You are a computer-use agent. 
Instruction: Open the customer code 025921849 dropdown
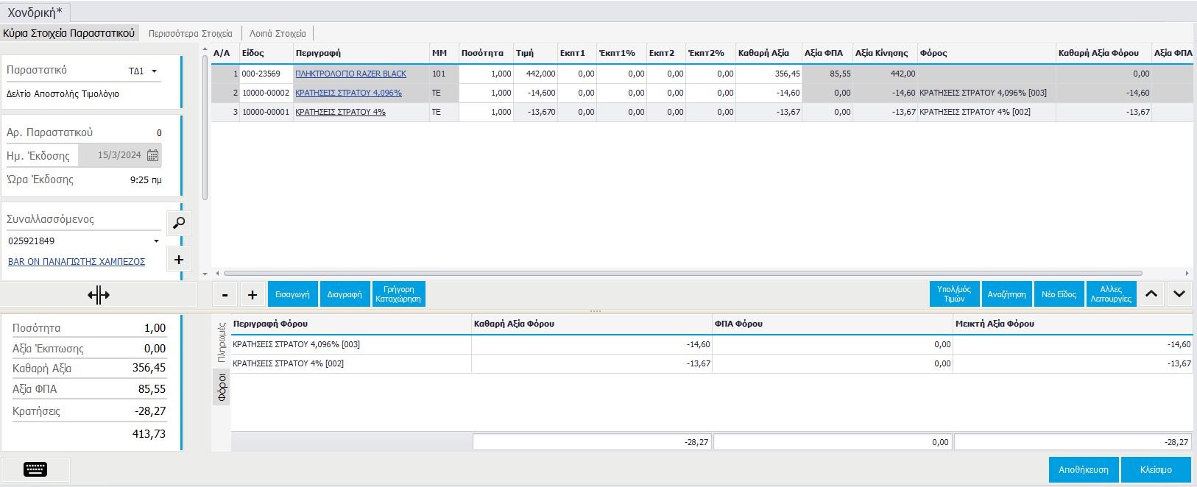[156, 241]
